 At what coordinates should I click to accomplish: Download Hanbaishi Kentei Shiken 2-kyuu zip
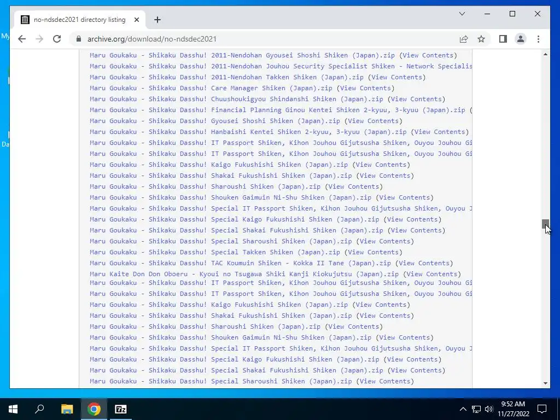pyautogui.click(x=248, y=132)
